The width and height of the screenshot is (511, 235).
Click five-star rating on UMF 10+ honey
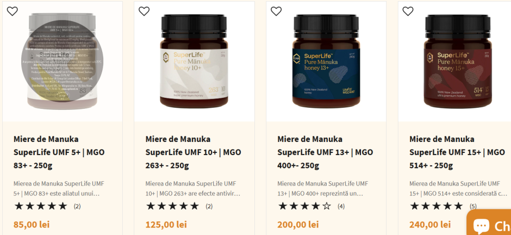click(179, 206)
